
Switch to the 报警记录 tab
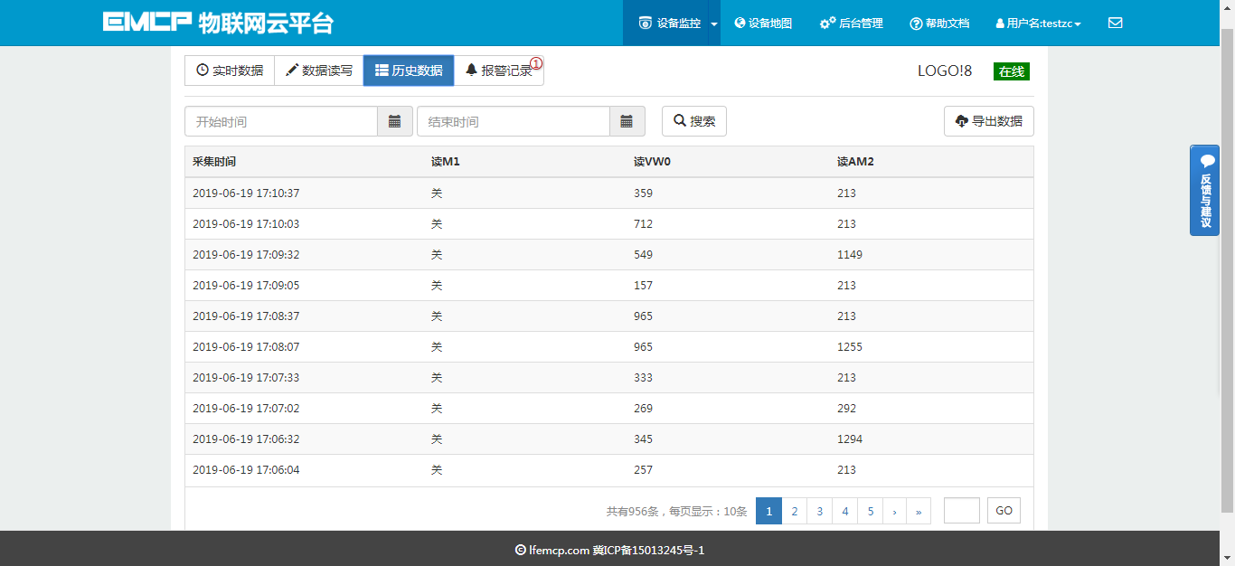point(499,71)
